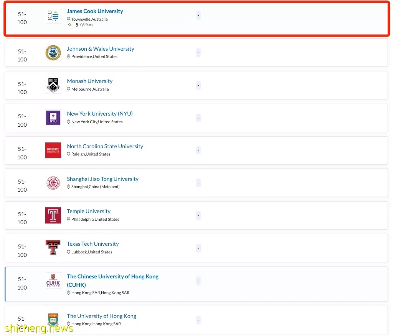Click the Providence location pin icon
Viewport: 401px width, 336px height.
tap(68, 56)
